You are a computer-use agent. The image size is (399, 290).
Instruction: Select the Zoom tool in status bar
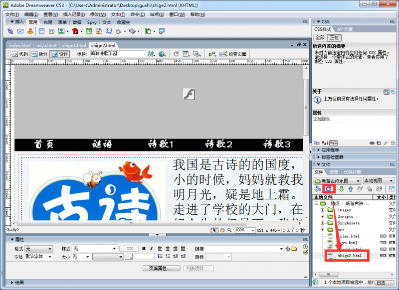[229, 230]
